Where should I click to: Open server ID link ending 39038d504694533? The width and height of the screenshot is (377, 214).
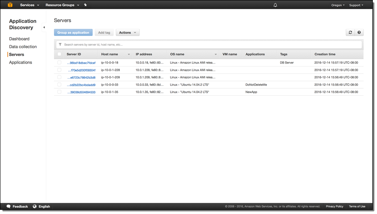[x=81, y=92]
